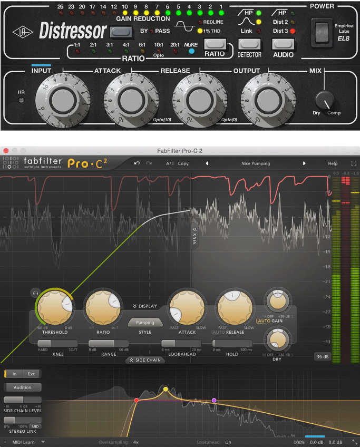The image size is (360, 447).
Task: Open the Help menu in Pro-C 2
Action: pyautogui.click(x=333, y=163)
